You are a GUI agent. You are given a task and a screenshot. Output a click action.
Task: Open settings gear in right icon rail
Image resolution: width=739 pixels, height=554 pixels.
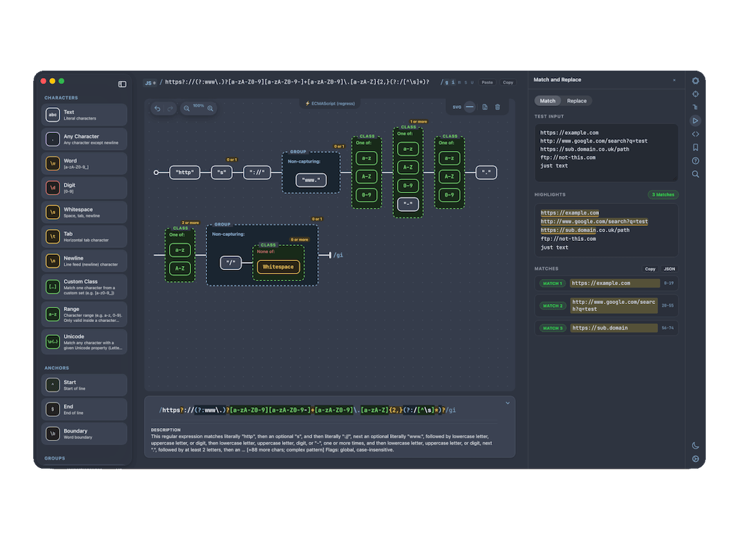pyautogui.click(x=695, y=80)
